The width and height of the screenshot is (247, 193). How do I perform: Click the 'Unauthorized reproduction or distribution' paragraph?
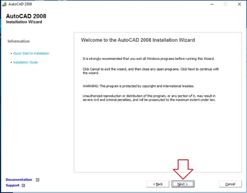click(149, 98)
